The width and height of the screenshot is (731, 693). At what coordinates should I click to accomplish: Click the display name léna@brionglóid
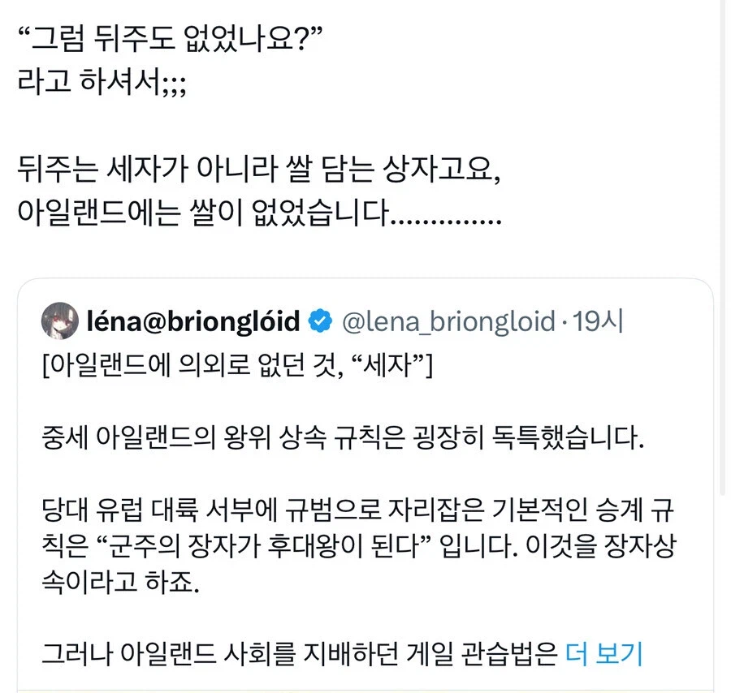(191, 321)
